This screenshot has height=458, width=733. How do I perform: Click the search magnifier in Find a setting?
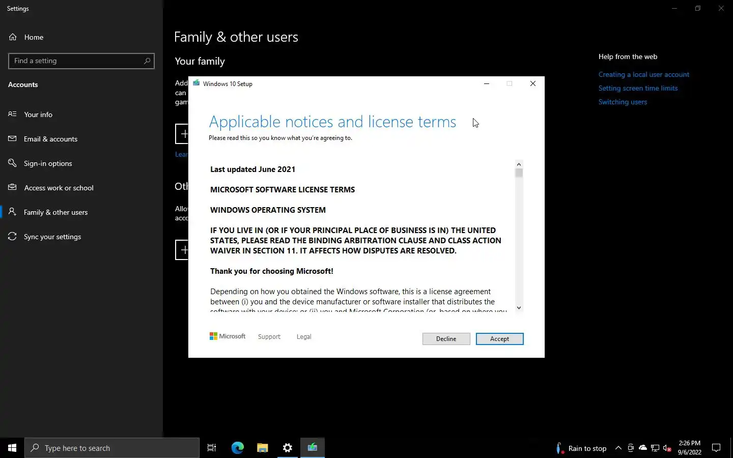(147, 61)
